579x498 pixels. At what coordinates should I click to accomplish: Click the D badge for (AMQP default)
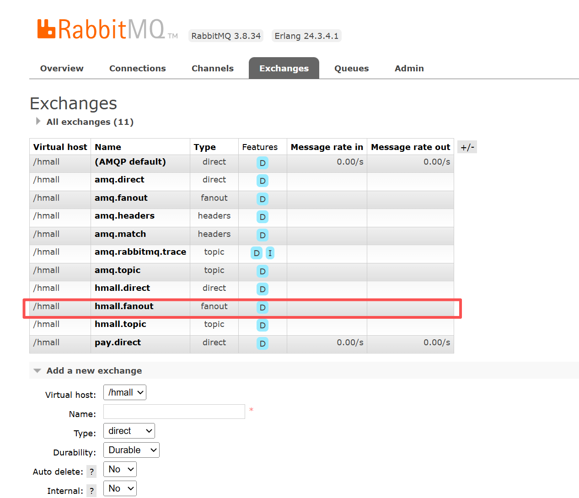pos(263,163)
